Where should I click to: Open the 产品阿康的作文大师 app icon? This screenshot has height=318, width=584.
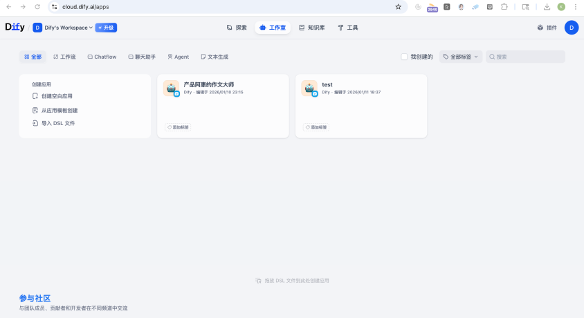click(171, 88)
